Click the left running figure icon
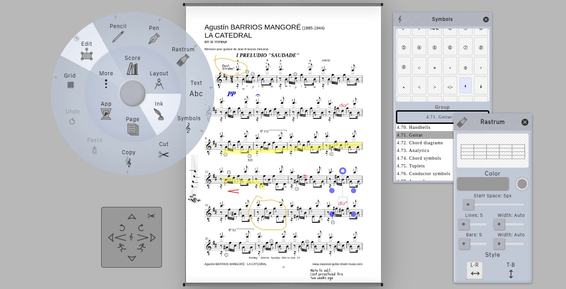The width and height of the screenshot is (566, 289). click(121, 248)
